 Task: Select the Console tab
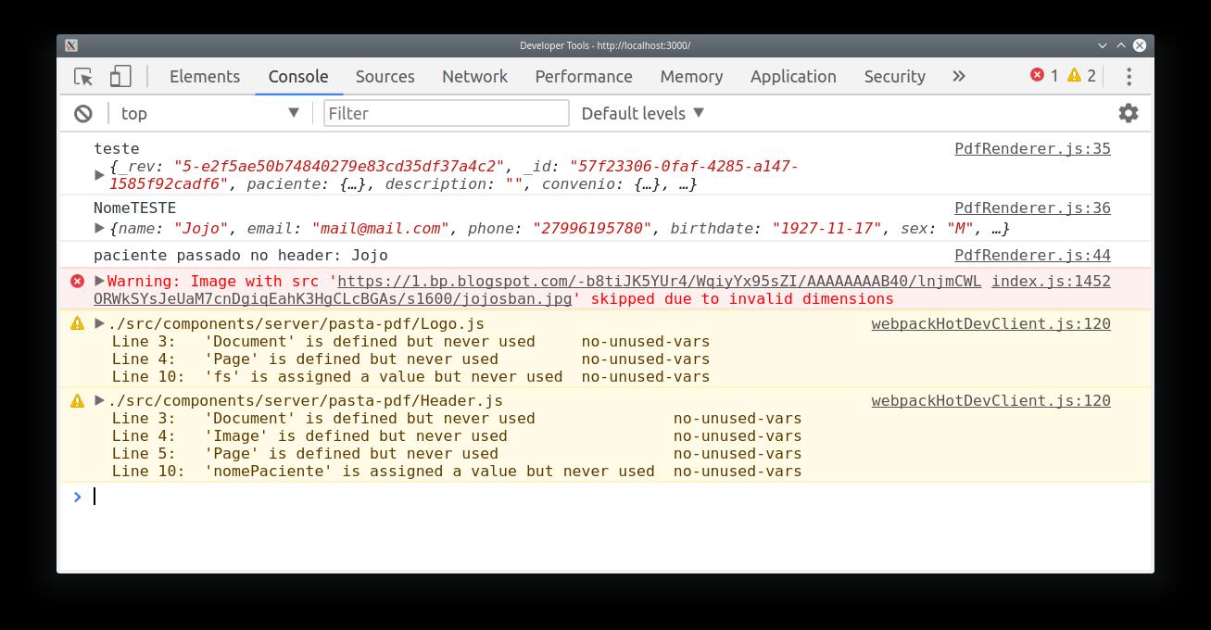[x=298, y=76]
